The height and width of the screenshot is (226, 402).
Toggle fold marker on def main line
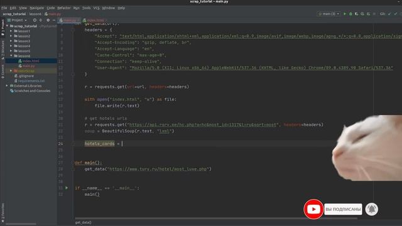point(73,163)
